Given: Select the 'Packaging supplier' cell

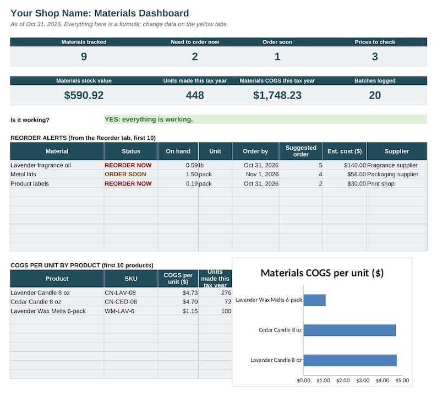Looking at the screenshot, I should (x=397, y=174).
